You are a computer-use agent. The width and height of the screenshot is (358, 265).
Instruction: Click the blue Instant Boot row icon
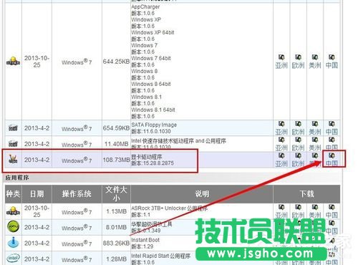(x=13, y=242)
